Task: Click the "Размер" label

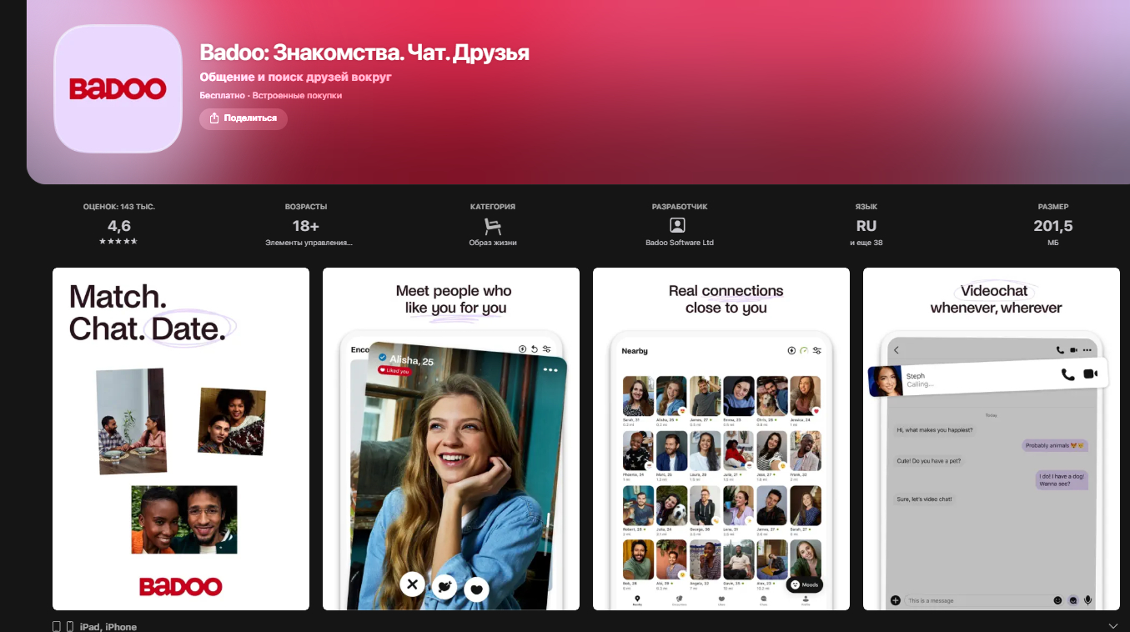Action: [x=1053, y=207]
